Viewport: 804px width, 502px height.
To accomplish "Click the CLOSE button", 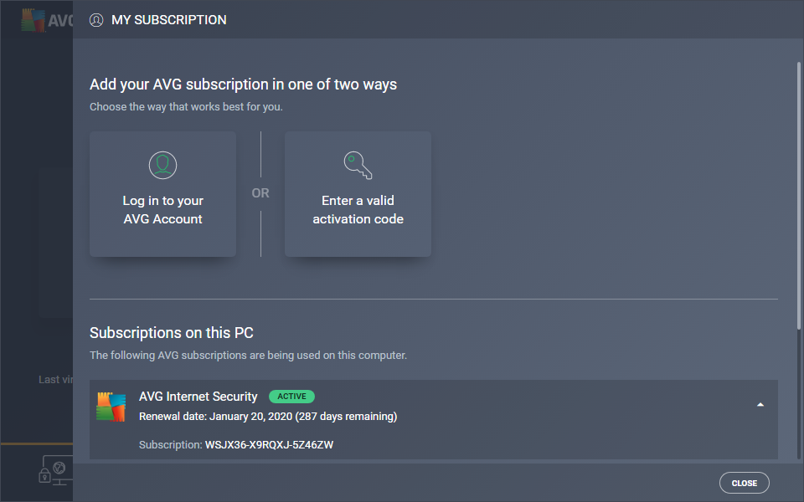I will point(744,483).
